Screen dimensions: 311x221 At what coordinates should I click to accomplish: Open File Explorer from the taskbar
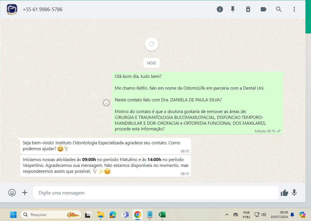coord(101,215)
